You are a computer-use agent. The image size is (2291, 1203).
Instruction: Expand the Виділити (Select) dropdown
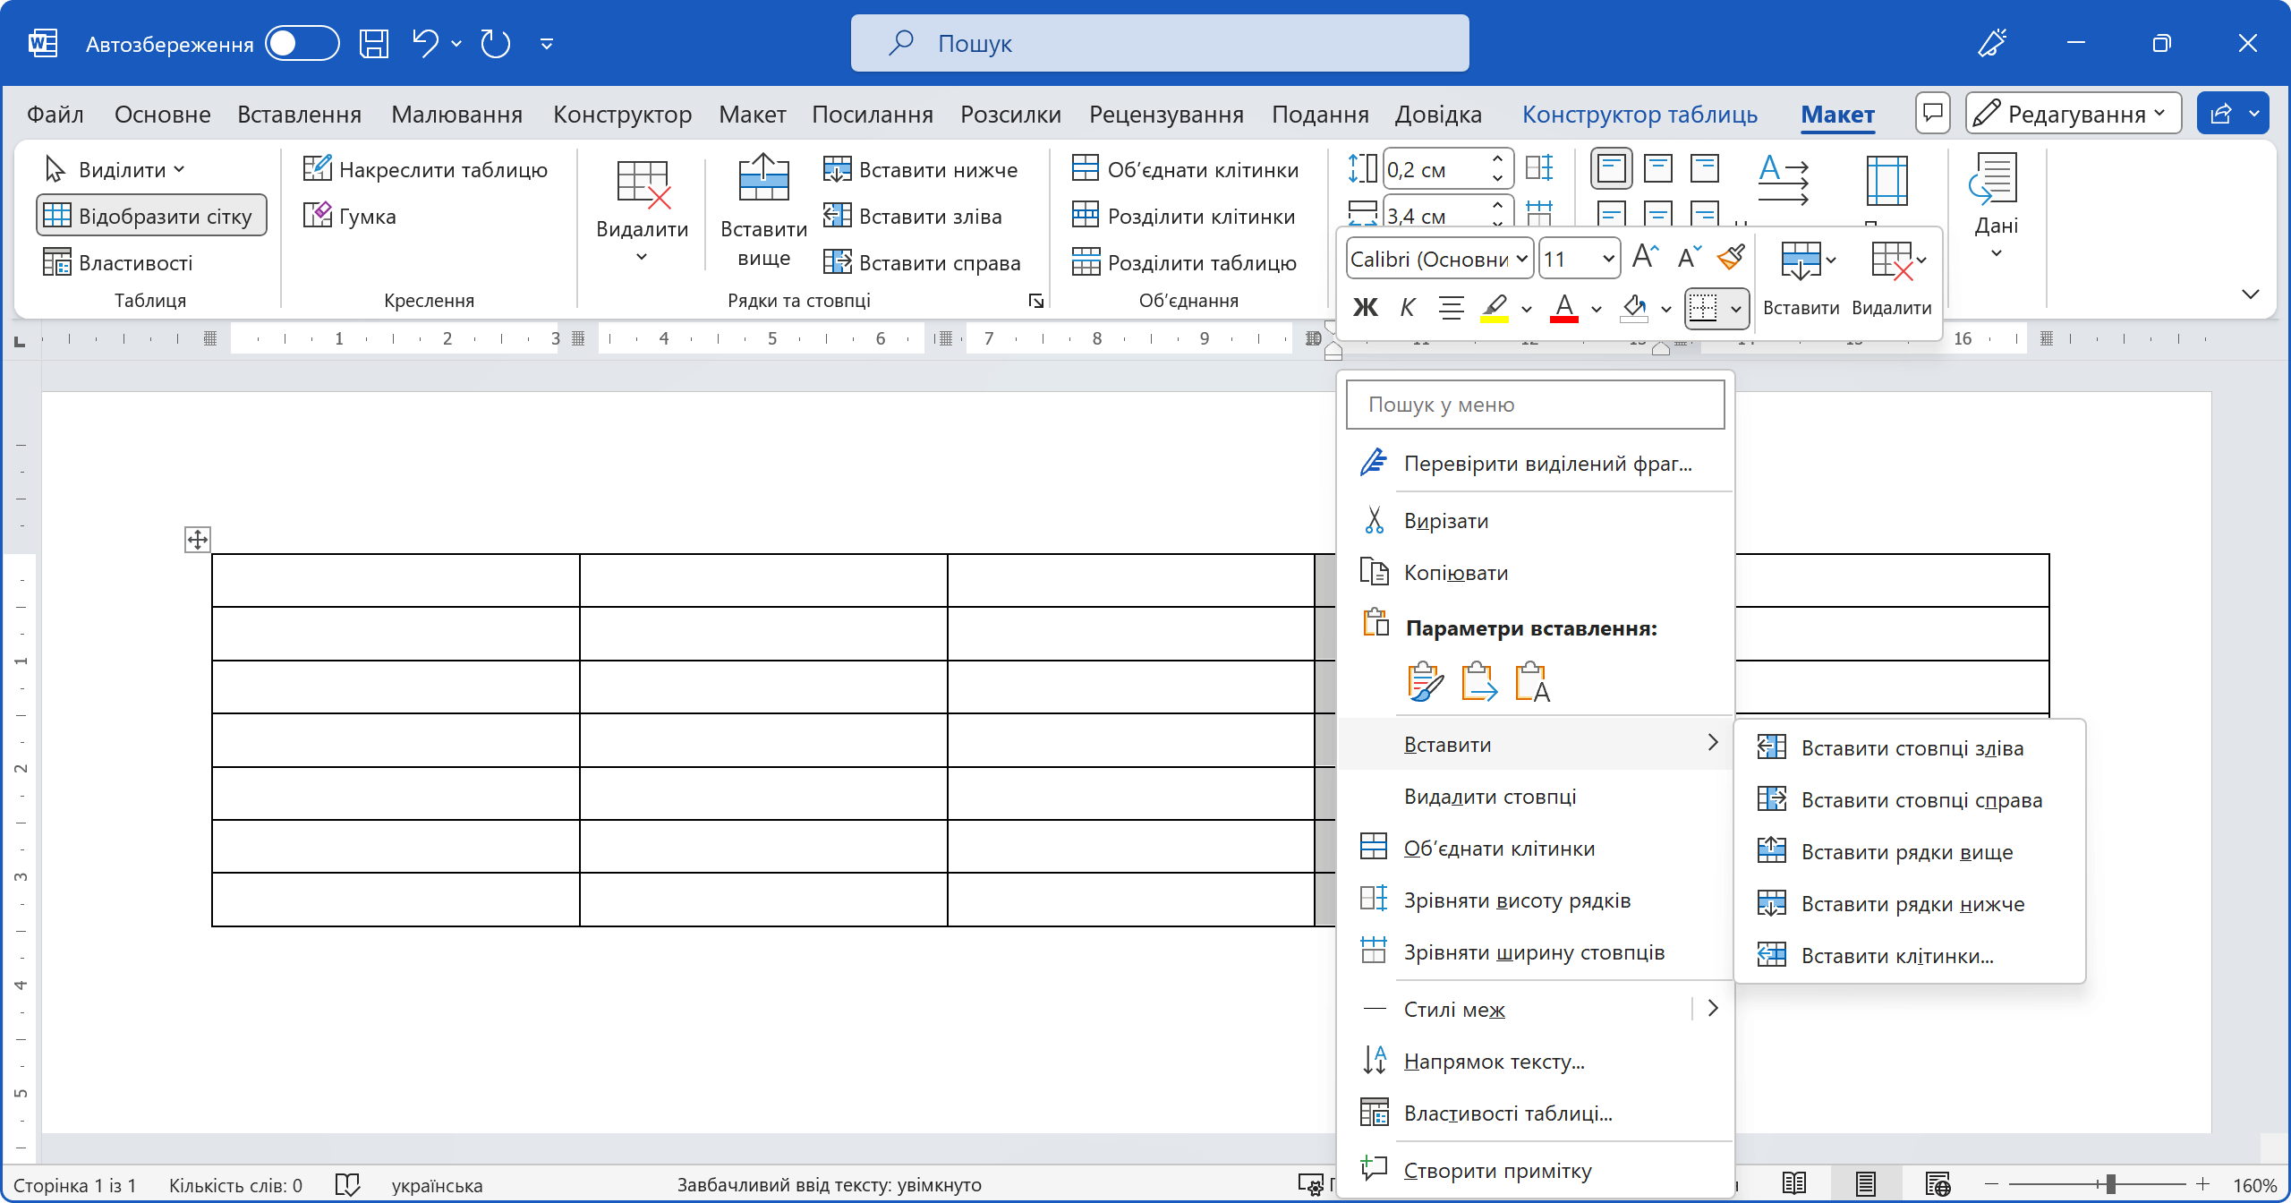click(x=115, y=169)
